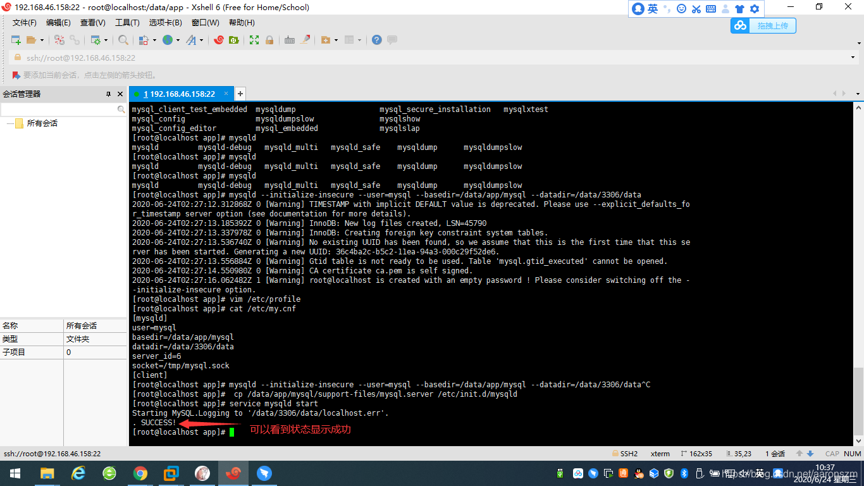This screenshot has height=486, width=864.
Task: Click the highlighter pen toolbar icon
Action: coord(305,40)
